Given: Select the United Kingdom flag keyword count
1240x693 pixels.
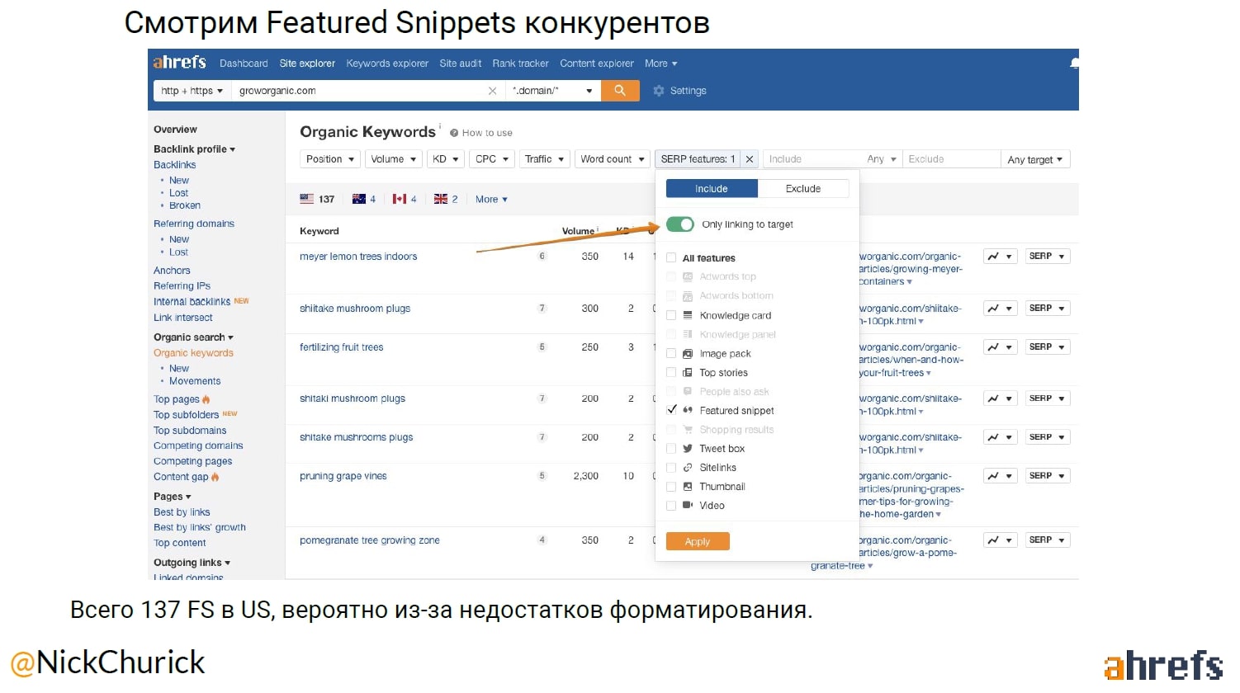Looking at the screenshot, I should tap(446, 199).
